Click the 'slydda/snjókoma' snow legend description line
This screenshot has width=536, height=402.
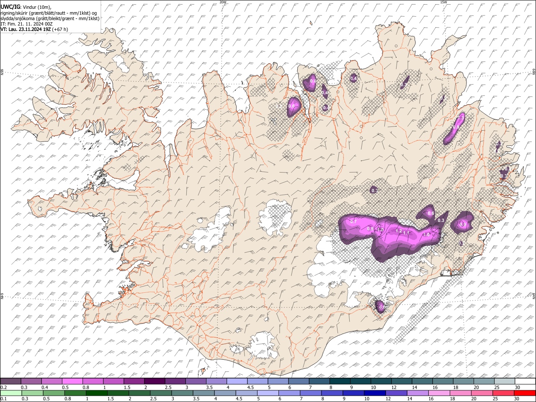50,18
